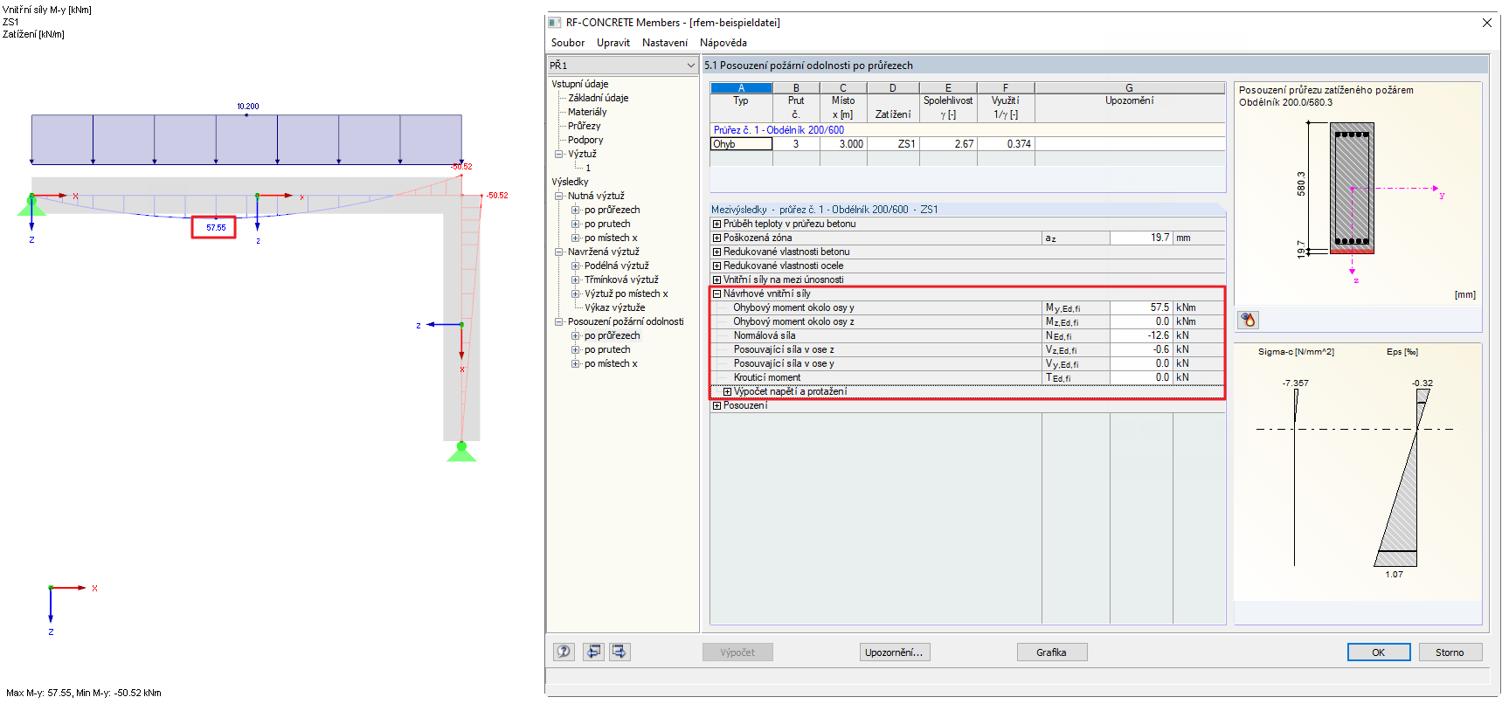Click the Ohyb cell in the table
The height and width of the screenshot is (704, 1509).
coord(741,144)
